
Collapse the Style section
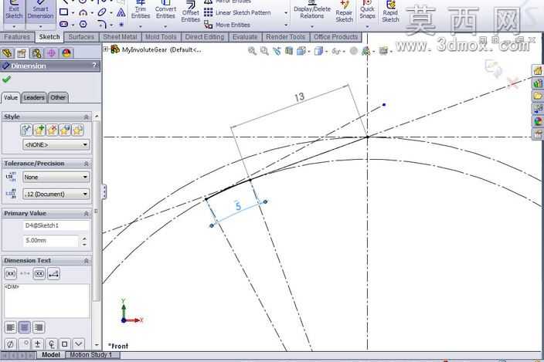pyautogui.click(x=86, y=117)
